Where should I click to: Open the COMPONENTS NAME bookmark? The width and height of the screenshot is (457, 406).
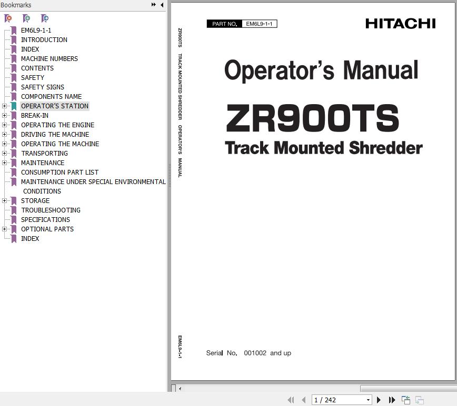click(51, 97)
